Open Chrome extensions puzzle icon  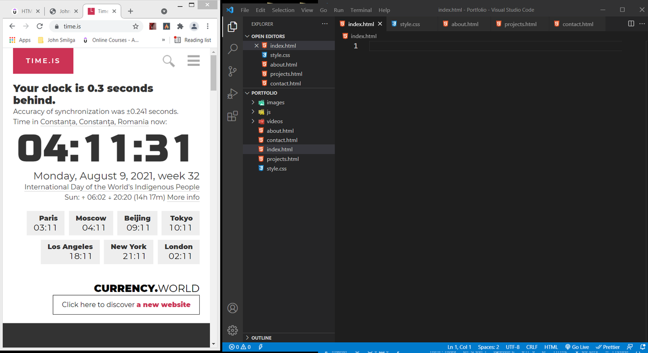[x=180, y=26]
